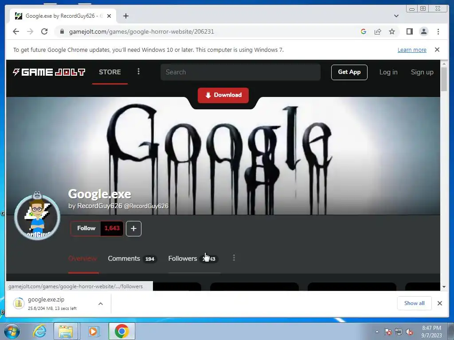Click the browser forward arrow

[30, 31]
